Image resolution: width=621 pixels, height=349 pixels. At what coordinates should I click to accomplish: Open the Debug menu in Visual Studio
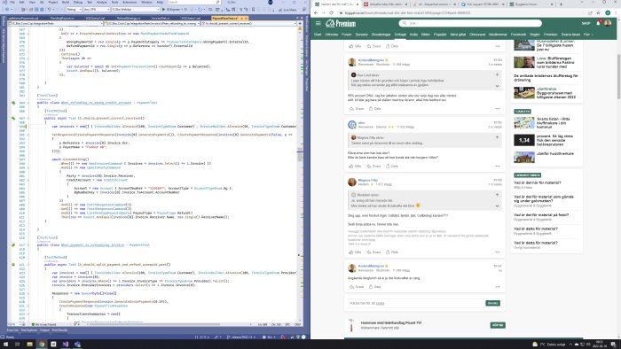[78, 3]
